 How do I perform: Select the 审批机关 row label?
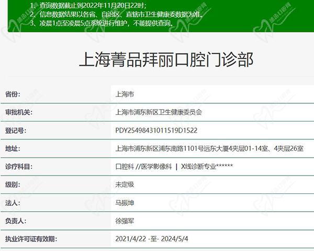pos(19,112)
